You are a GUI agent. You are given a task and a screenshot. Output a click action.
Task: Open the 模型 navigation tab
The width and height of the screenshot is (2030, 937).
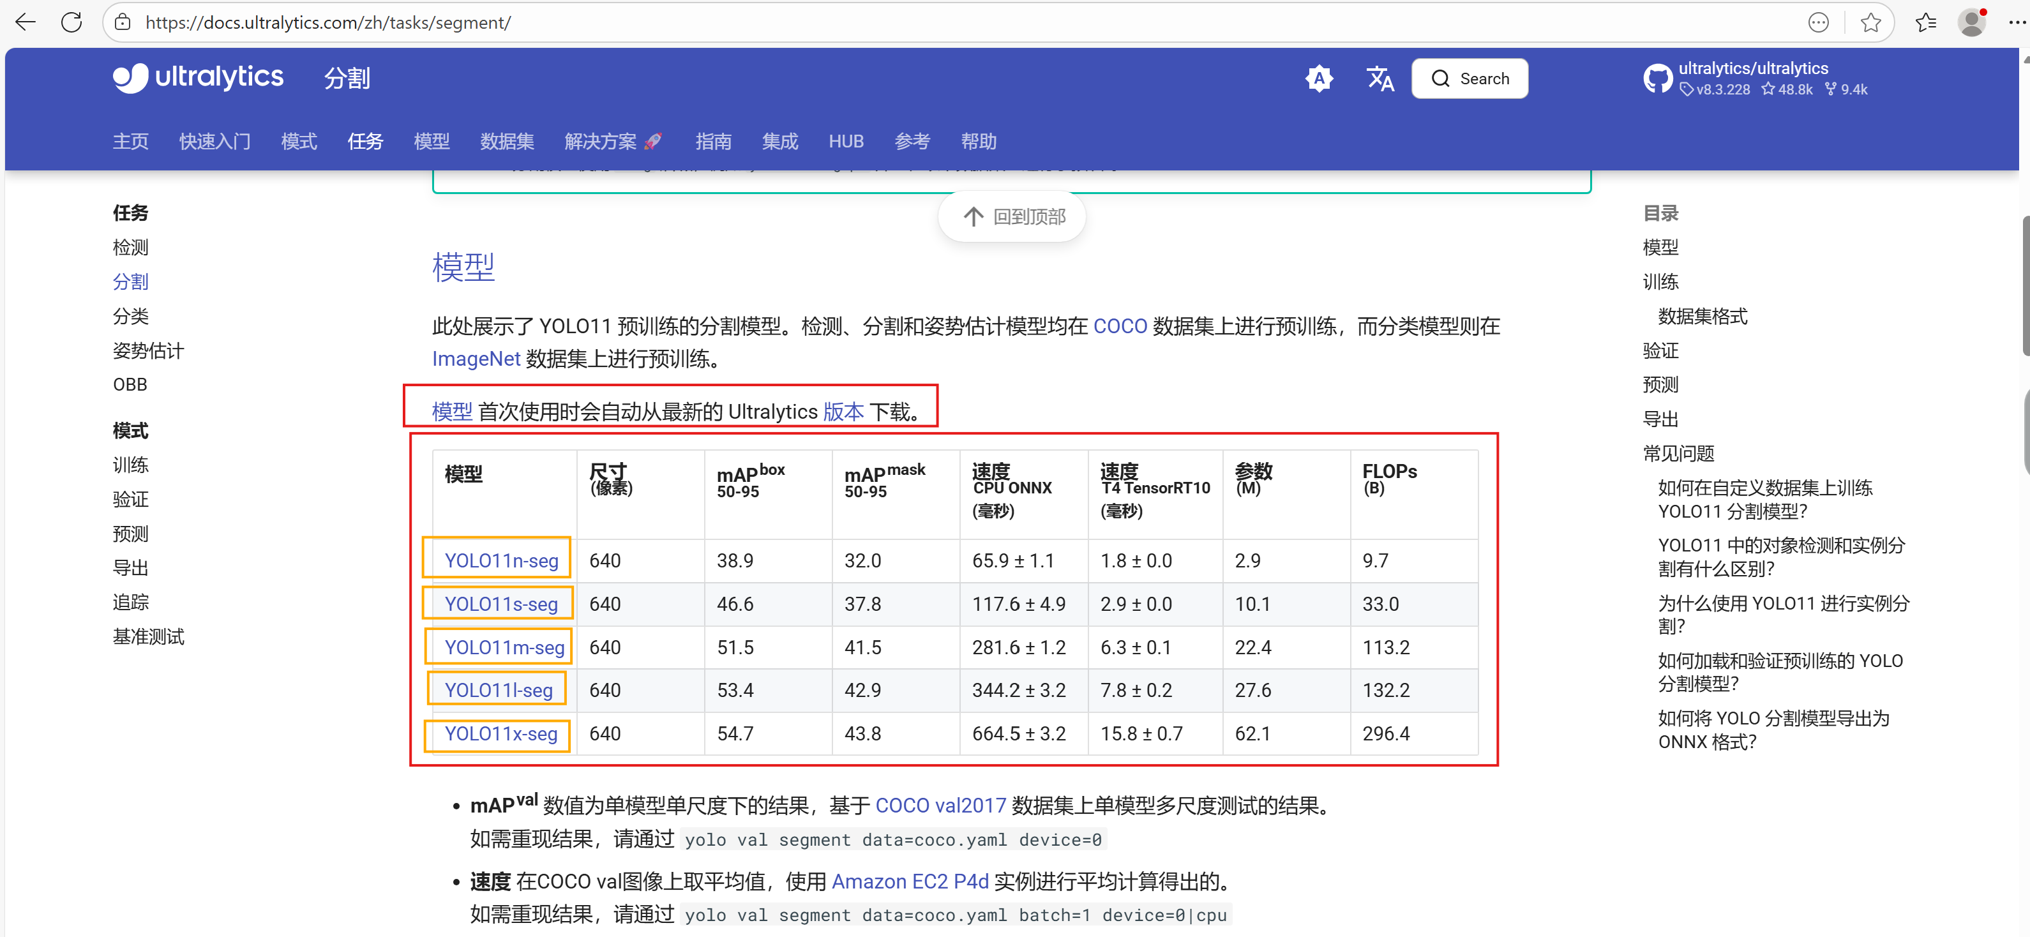[x=431, y=141]
